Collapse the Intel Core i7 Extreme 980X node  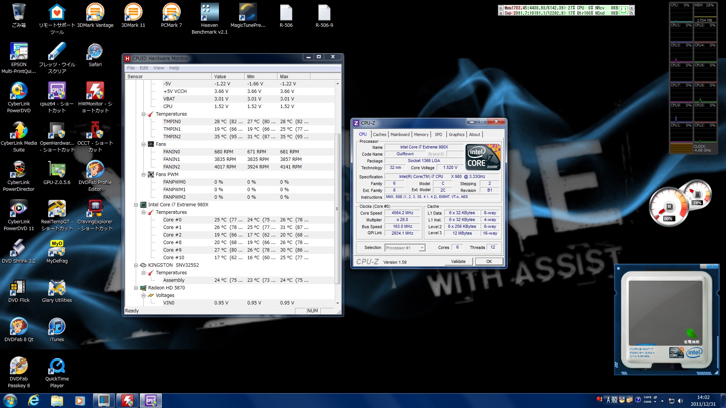click(136, 205)
